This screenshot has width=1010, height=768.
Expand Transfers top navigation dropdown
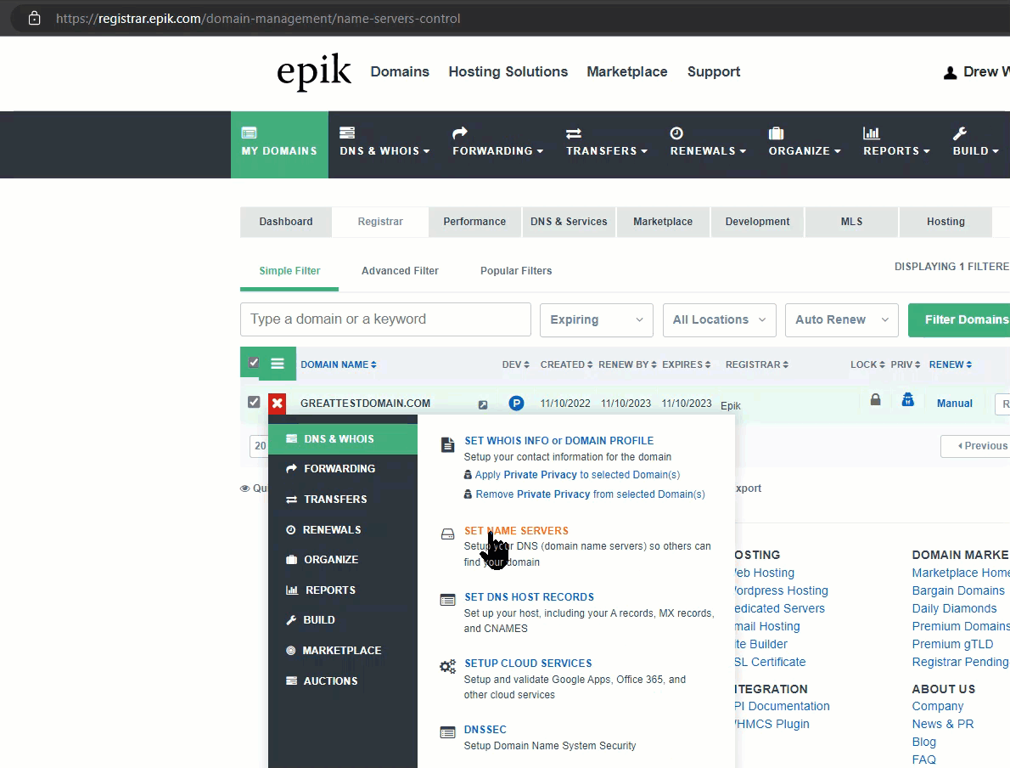pyautogui.click(x=607, y=143)
